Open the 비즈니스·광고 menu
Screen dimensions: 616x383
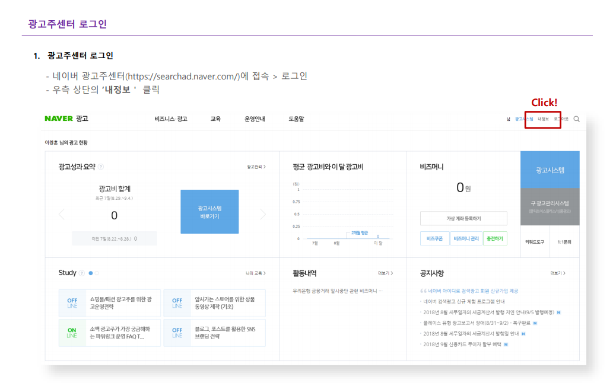(170, 119)
